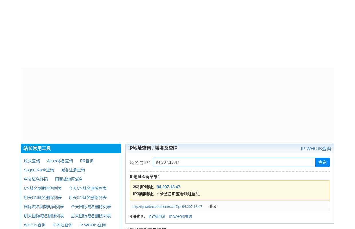
Task: Click the 收藏 (Bookmark) link
Action: pos(212,207)
